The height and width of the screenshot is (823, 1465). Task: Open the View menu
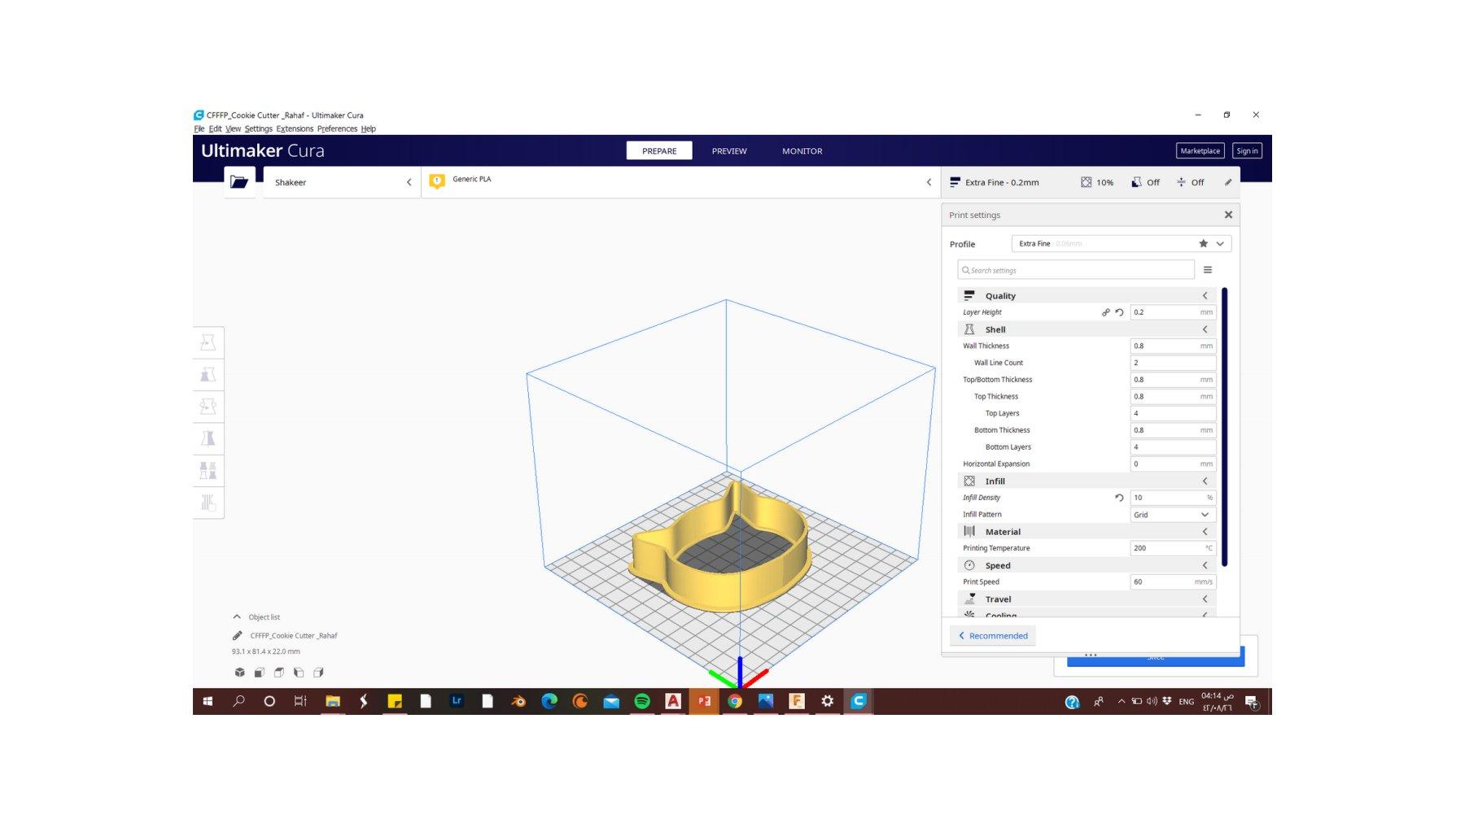233,128
